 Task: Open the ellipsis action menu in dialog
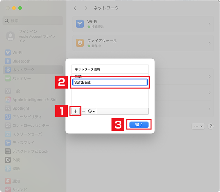(x=92, y=111)
